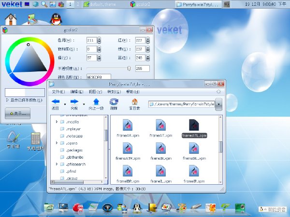Click the 3D cube icon in top panel
Screen dimensions: 290x217
point(36,4)
